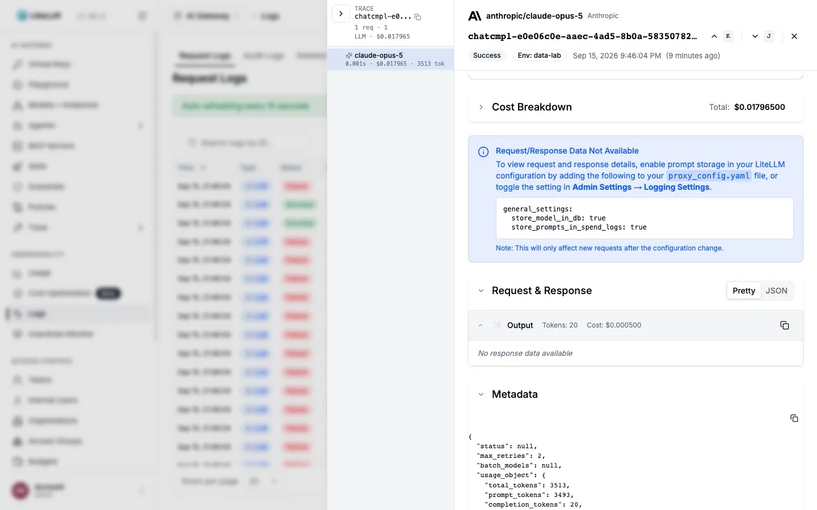Click the No response data available text

click(525, 353)
